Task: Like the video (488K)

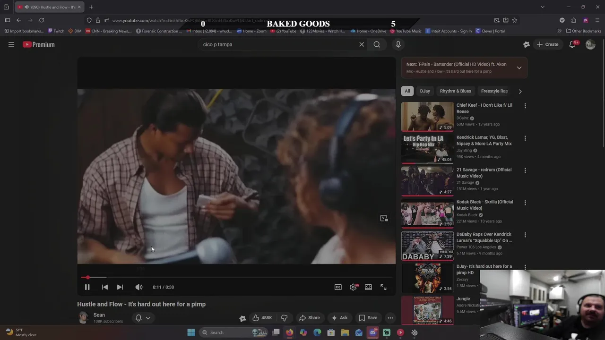Action: click(x=261, y=318)
